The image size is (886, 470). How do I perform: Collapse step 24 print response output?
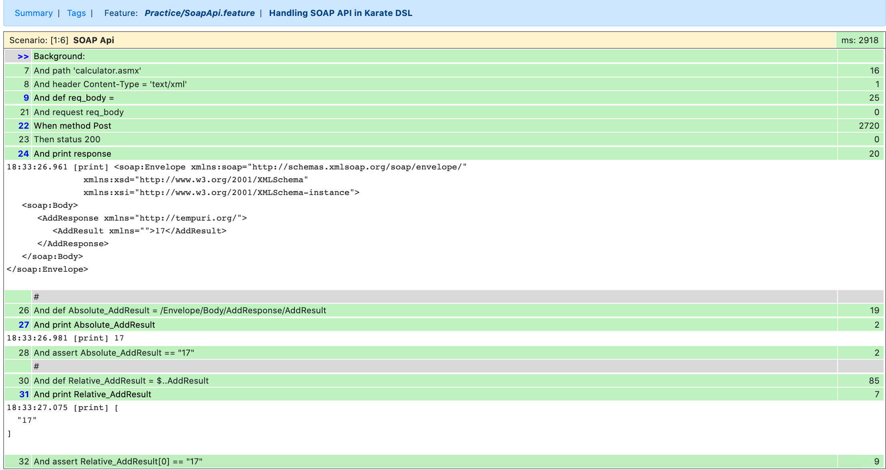(24, 154)
